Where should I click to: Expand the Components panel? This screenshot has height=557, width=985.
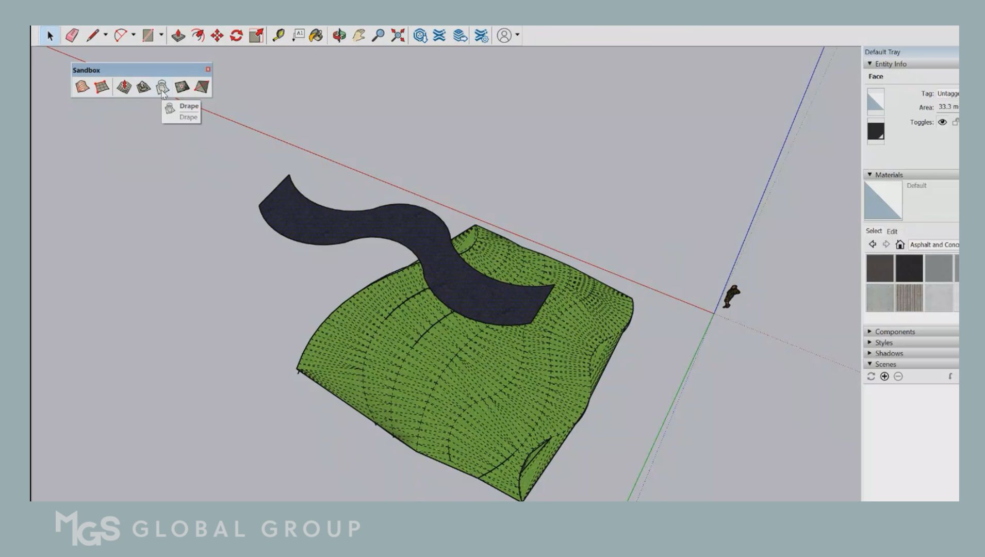(896, 332)
